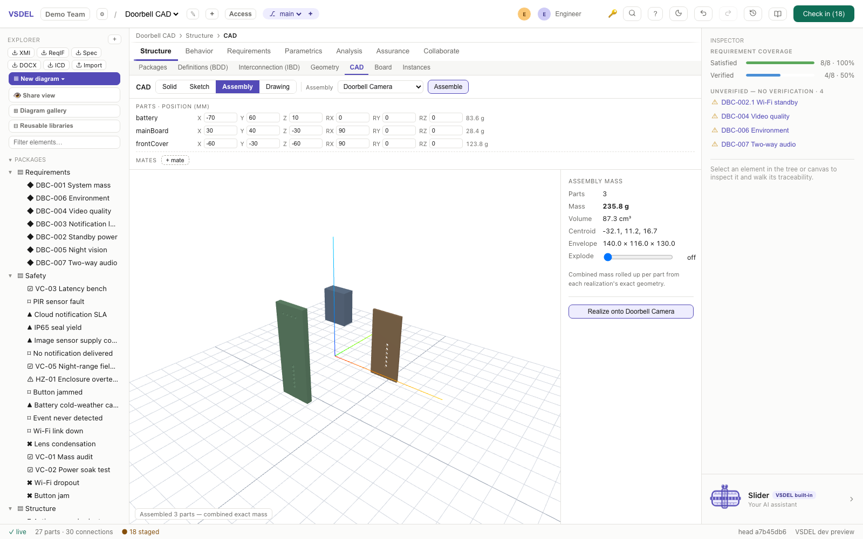This screenshot has height=539, width=863.
Task: Collapse the Safety package
Action: click(x=10, y=276)
